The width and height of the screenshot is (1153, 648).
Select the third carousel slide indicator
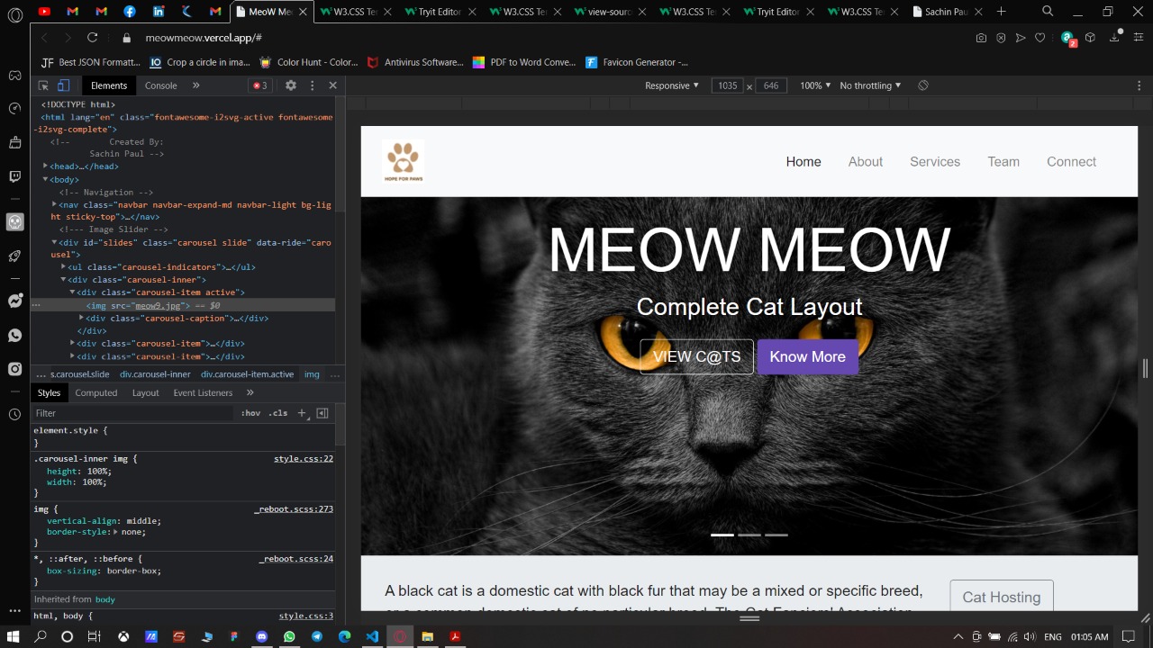click(x=776, y=535)
